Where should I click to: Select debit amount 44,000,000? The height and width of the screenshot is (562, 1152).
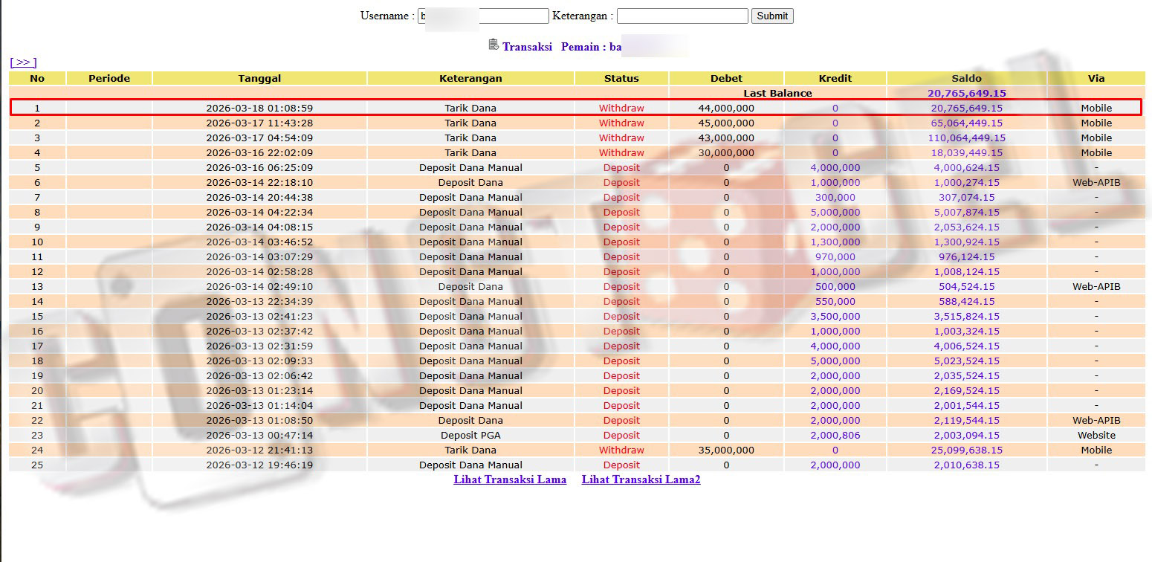726,108
